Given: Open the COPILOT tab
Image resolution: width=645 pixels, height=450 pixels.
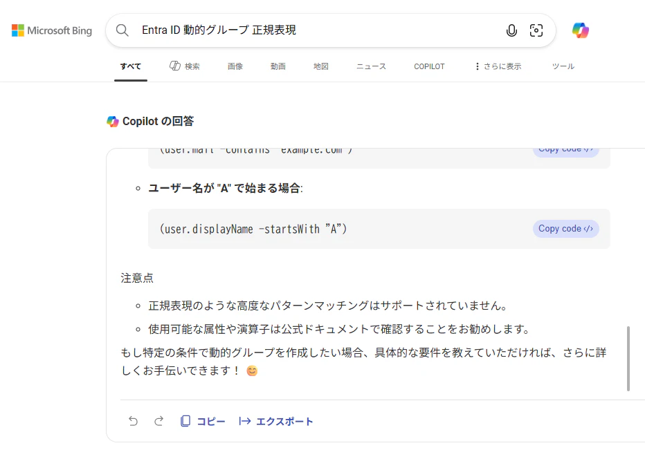Looking at the screenshot, I should point(429,66).
